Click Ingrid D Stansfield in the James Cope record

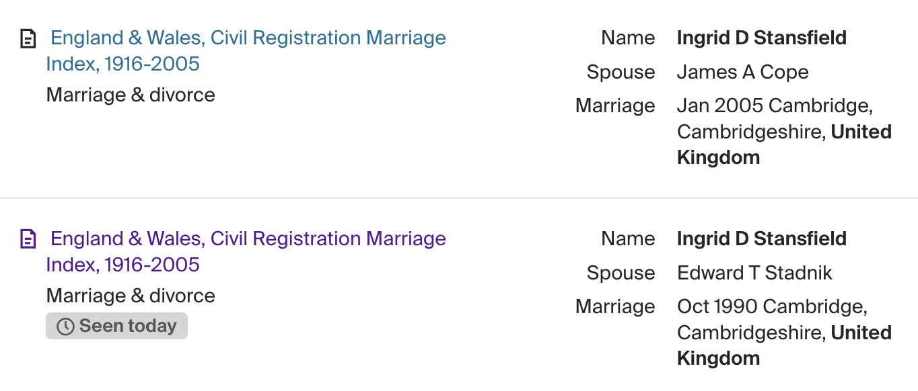761,38
